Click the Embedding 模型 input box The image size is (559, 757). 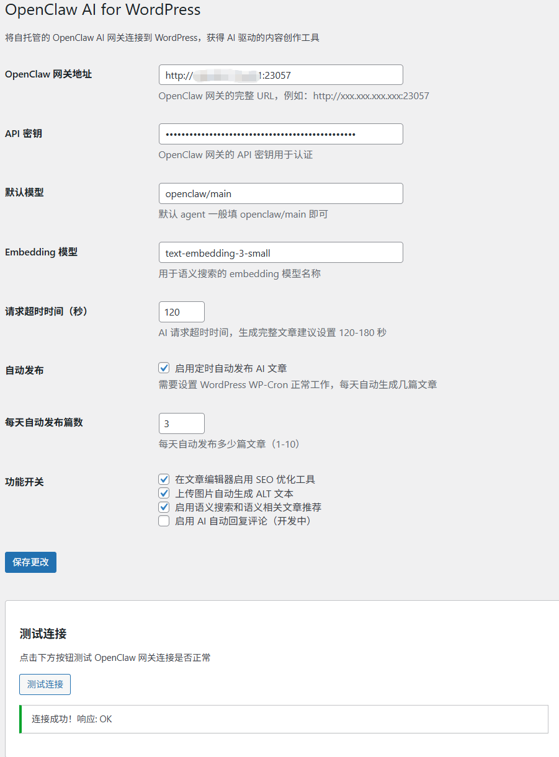[x=280, y=252]
